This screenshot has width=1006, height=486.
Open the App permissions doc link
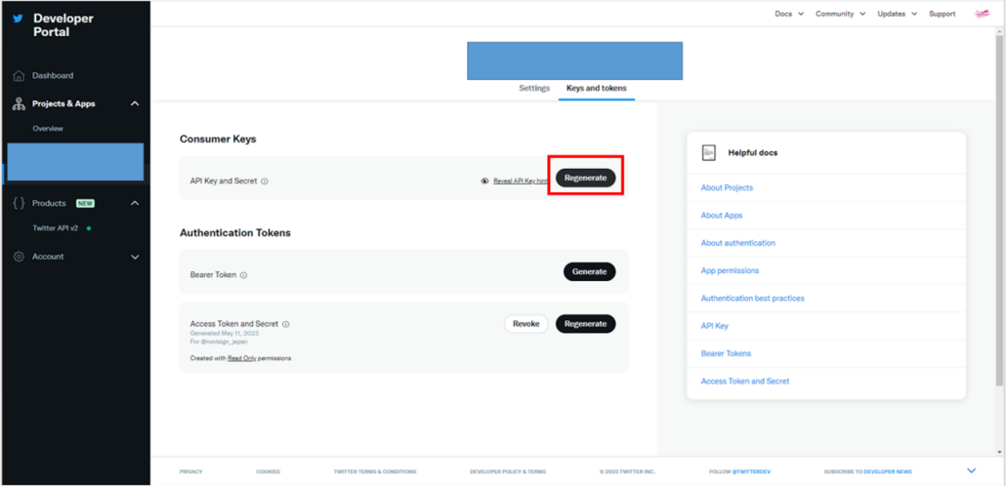coord(731,270)
